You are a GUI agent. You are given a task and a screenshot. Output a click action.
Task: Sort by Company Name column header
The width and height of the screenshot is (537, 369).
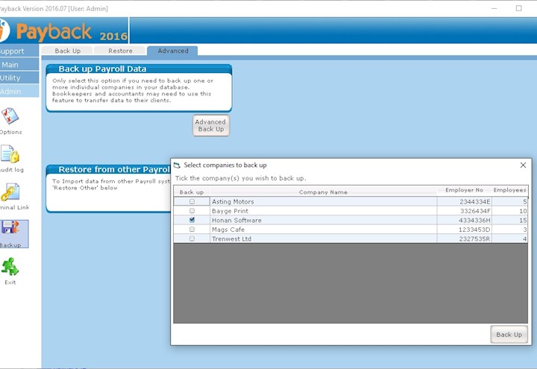pyautogui.click(x=323, y=192)
